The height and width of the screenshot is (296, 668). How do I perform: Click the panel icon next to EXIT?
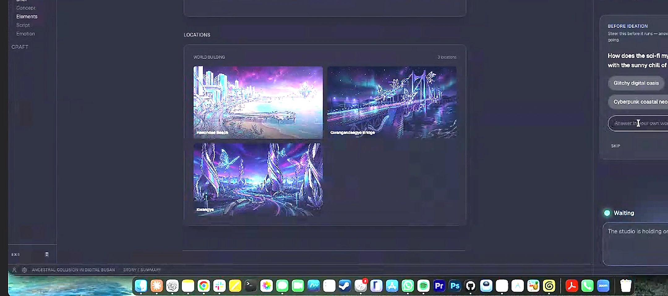coord(47,254)
